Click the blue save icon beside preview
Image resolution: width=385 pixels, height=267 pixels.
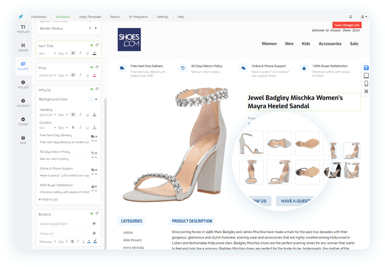tap(366, 68)
